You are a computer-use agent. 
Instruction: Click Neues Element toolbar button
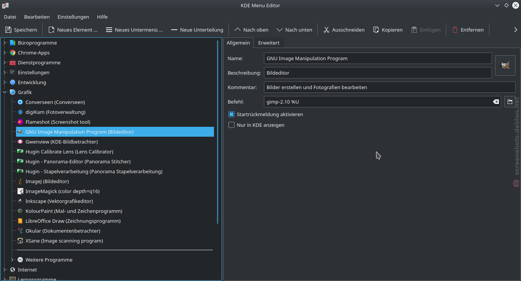[73, 30]
